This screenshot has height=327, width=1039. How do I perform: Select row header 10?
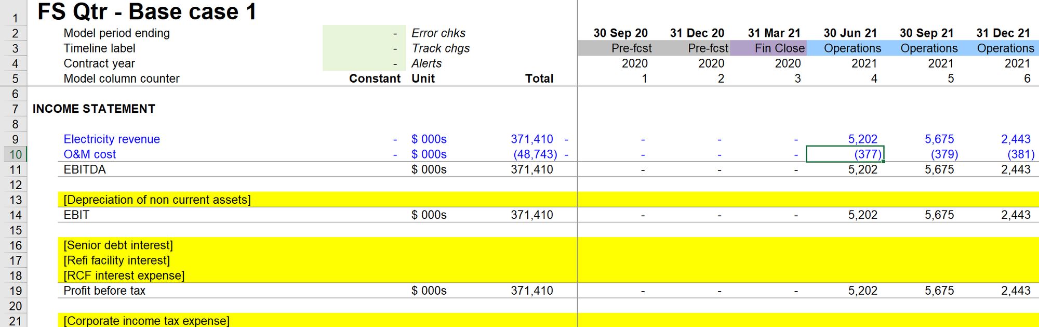15,154
